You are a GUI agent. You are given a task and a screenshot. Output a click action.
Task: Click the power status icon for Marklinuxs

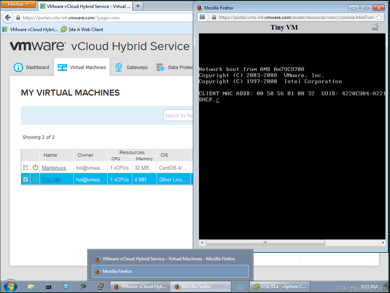(36, 167)
